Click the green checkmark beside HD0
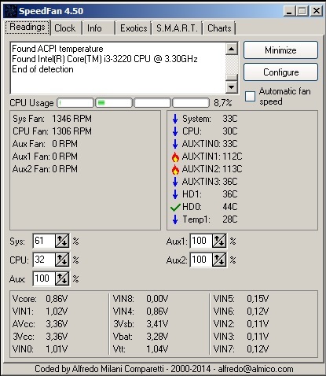The width and height of the screenshot is (326, 376). (x=175, y=207)
